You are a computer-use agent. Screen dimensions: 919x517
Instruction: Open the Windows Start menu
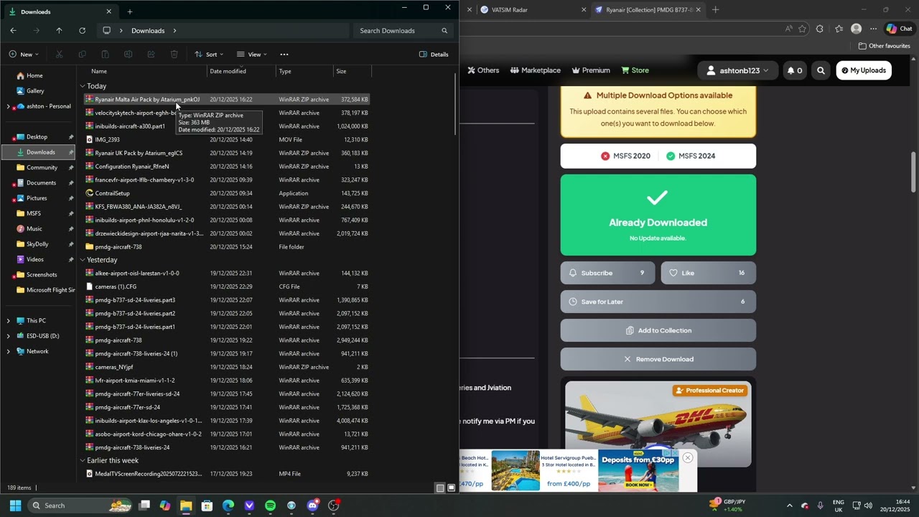[15, 506]
